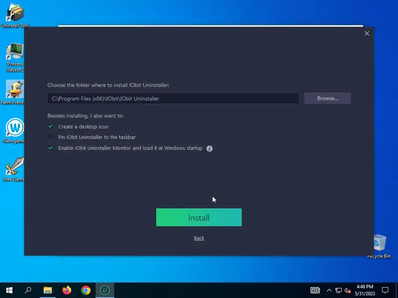Open the notification center icon
This screenshot has height=298, width=398.
click(x=385, y=290)
